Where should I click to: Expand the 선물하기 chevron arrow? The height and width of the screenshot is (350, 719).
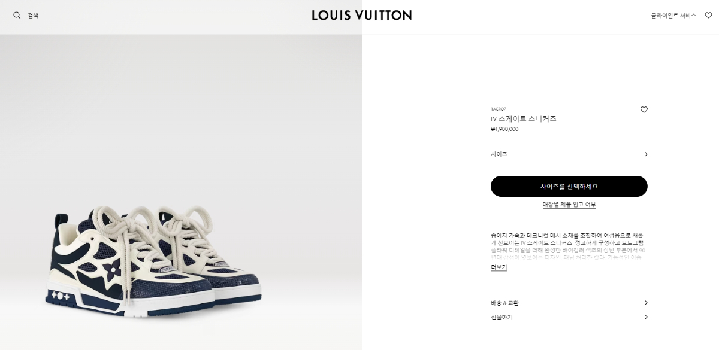click(646, 317)
